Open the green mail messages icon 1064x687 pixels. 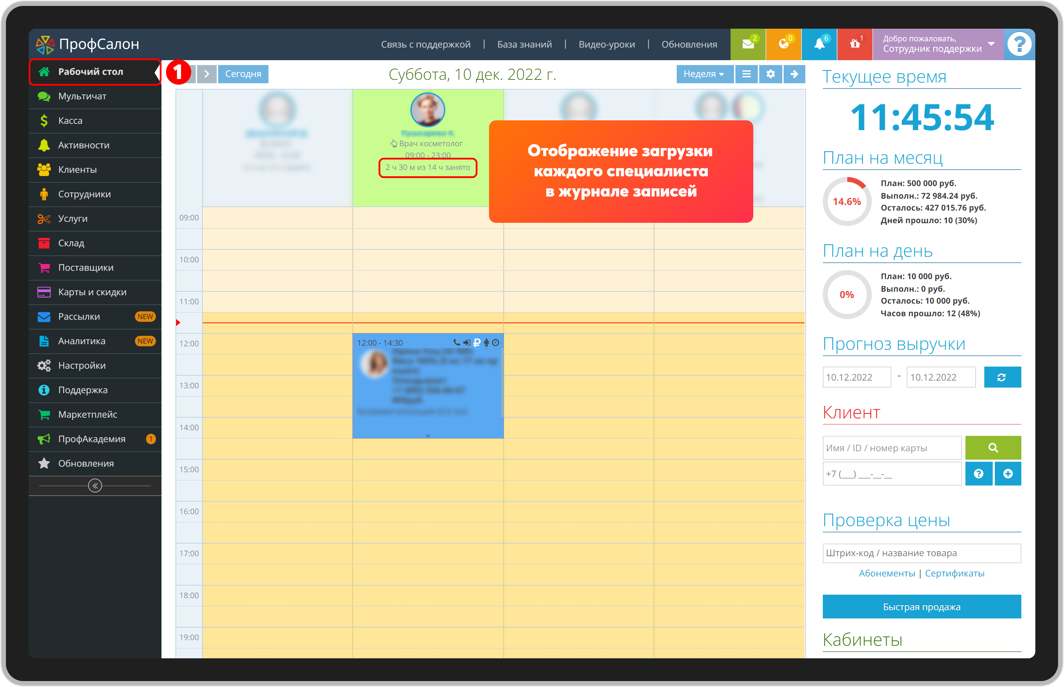coord(748,44)
